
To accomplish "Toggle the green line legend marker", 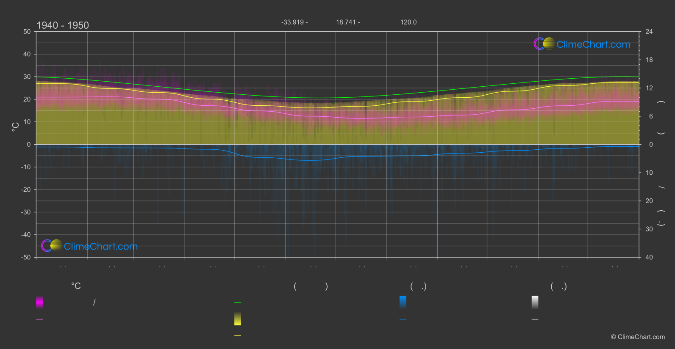I will [238, 302].
